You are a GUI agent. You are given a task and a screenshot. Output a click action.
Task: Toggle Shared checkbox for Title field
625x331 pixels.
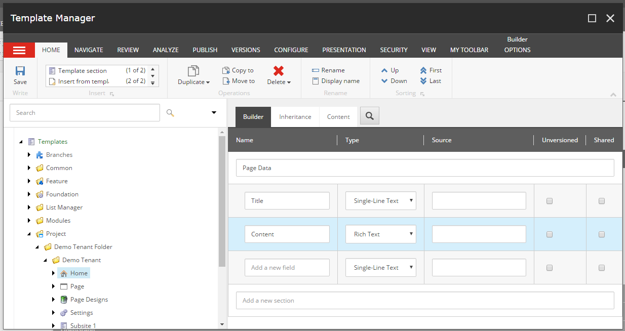coord(602,201)
